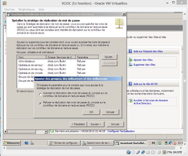Click the VirtualBox USB status icon
Viewport: 188px width, 156px height.
139,152
